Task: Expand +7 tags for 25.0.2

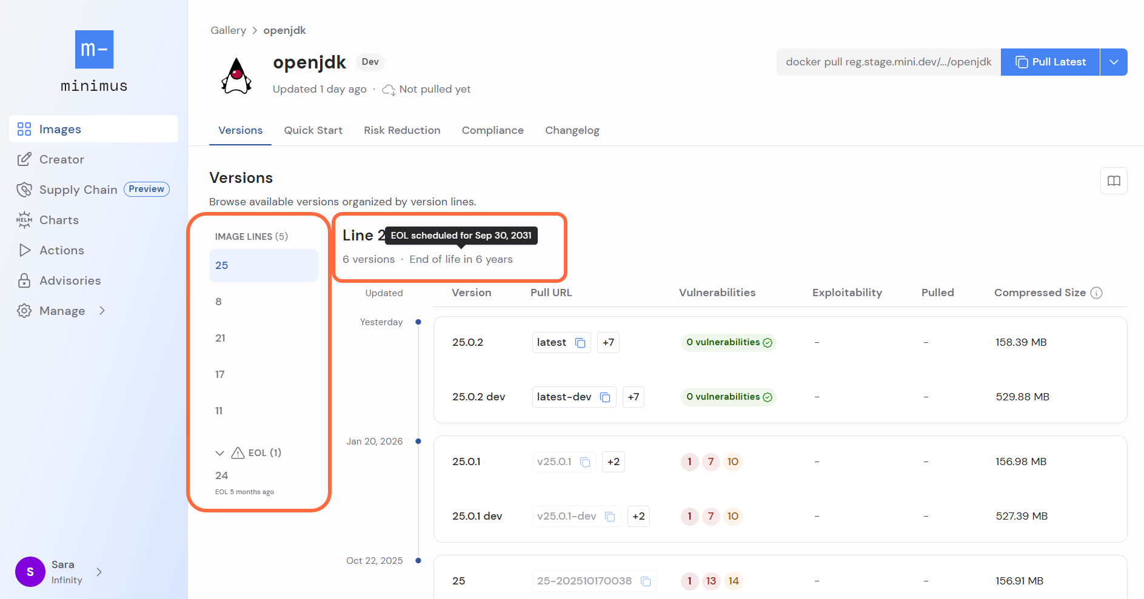Action: 608,343
